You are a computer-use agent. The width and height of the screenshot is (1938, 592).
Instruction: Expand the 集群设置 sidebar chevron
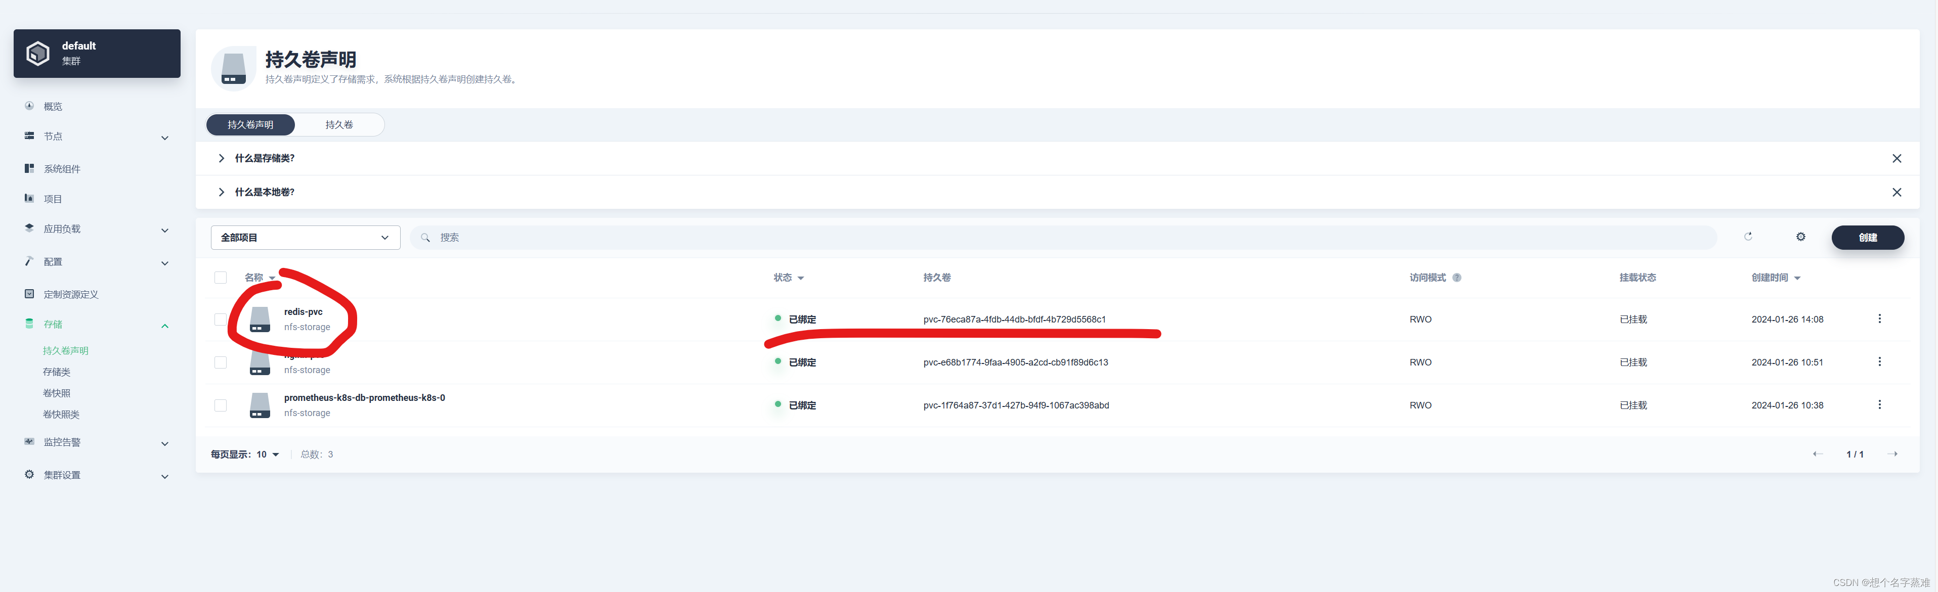tap(165, 476)
